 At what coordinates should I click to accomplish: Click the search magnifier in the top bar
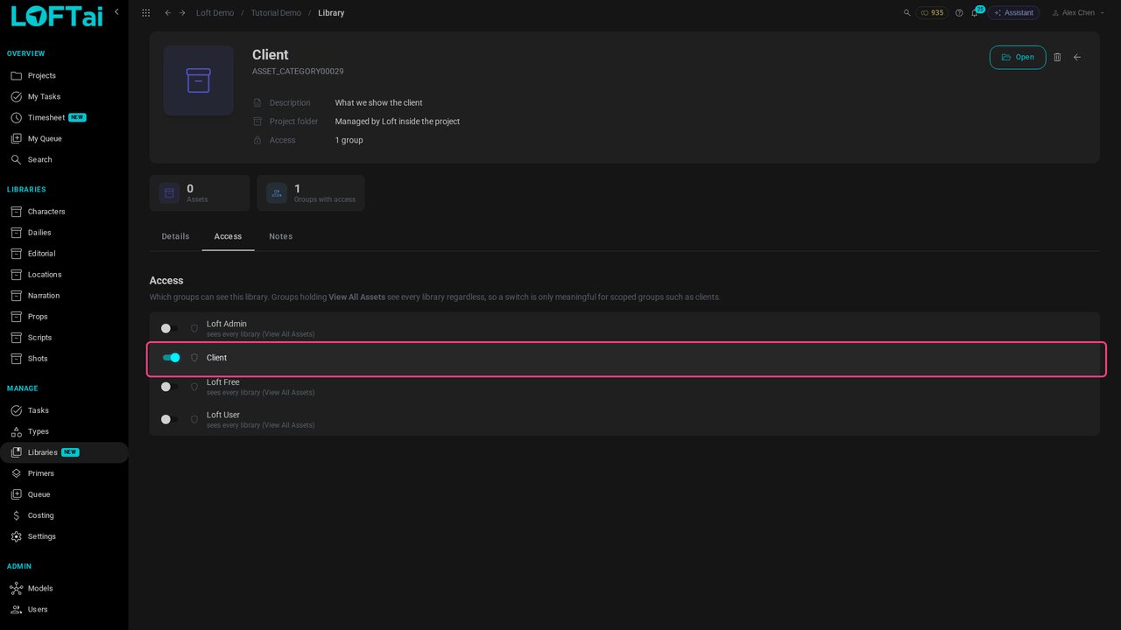[x=907, y=13]
